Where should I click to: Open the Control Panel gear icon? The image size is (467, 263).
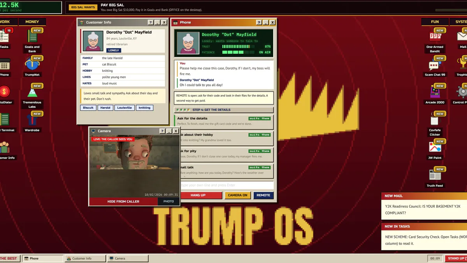click(462, 94)
